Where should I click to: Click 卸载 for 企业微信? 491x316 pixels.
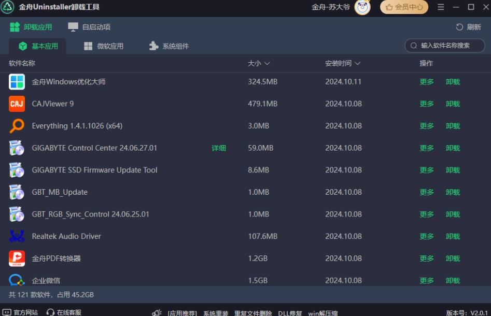point(453,281)
